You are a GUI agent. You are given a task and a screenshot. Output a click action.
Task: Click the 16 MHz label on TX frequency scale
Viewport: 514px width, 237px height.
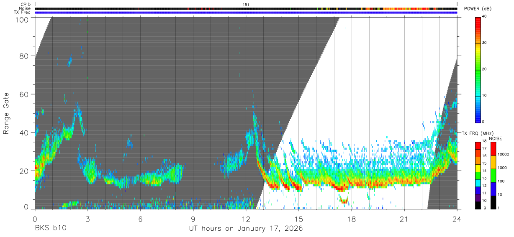click(484, 156)
